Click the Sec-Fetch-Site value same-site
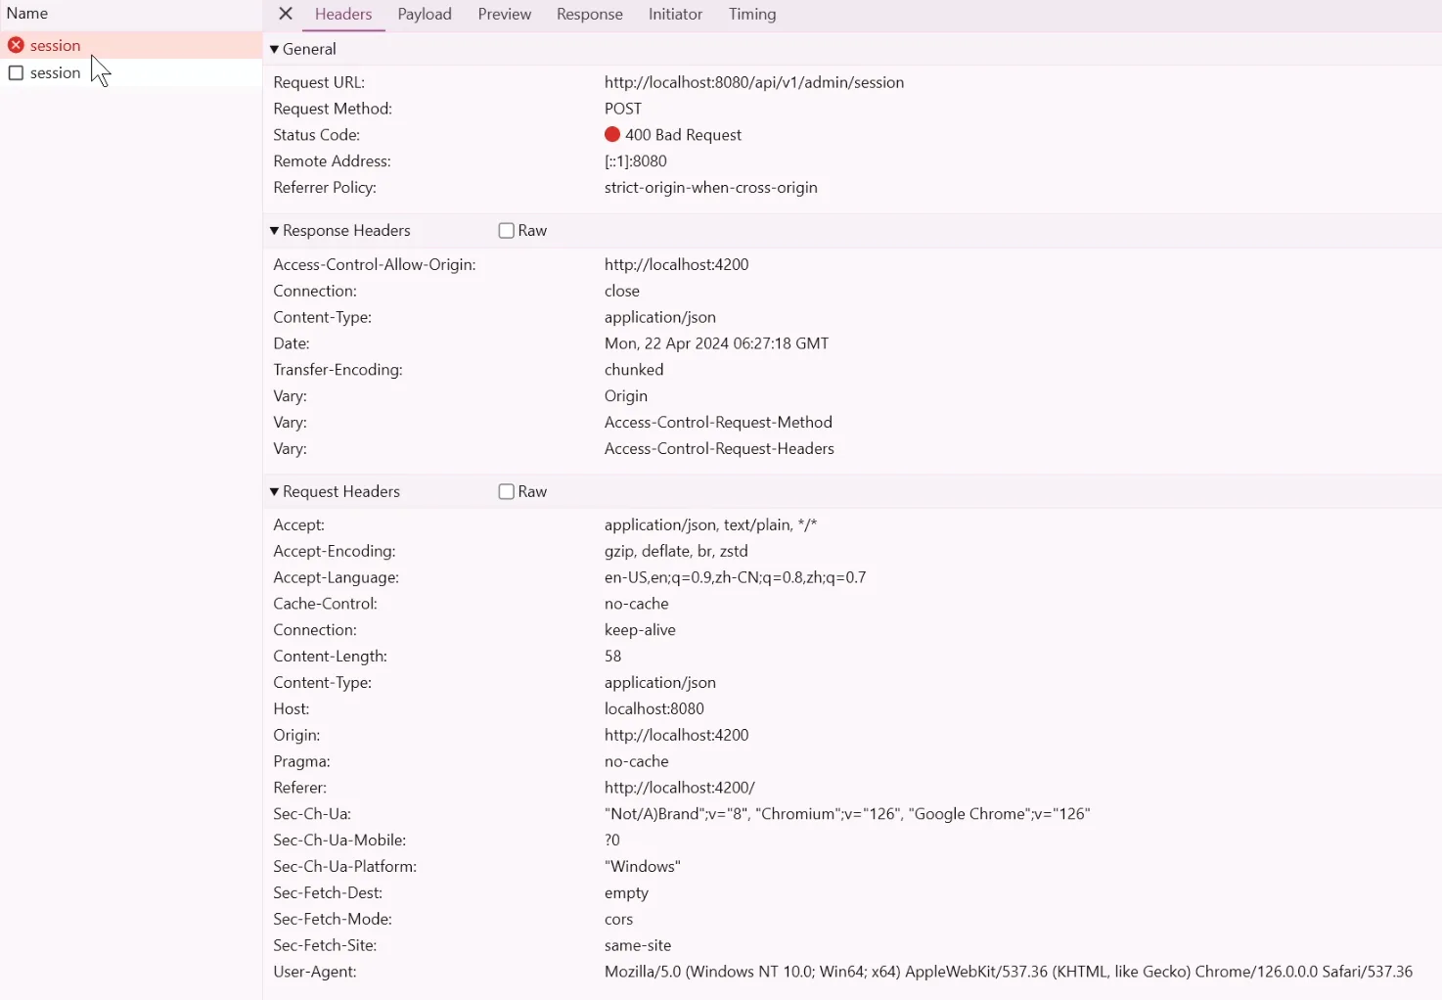1442x1000 pixels. pos(638,946)
